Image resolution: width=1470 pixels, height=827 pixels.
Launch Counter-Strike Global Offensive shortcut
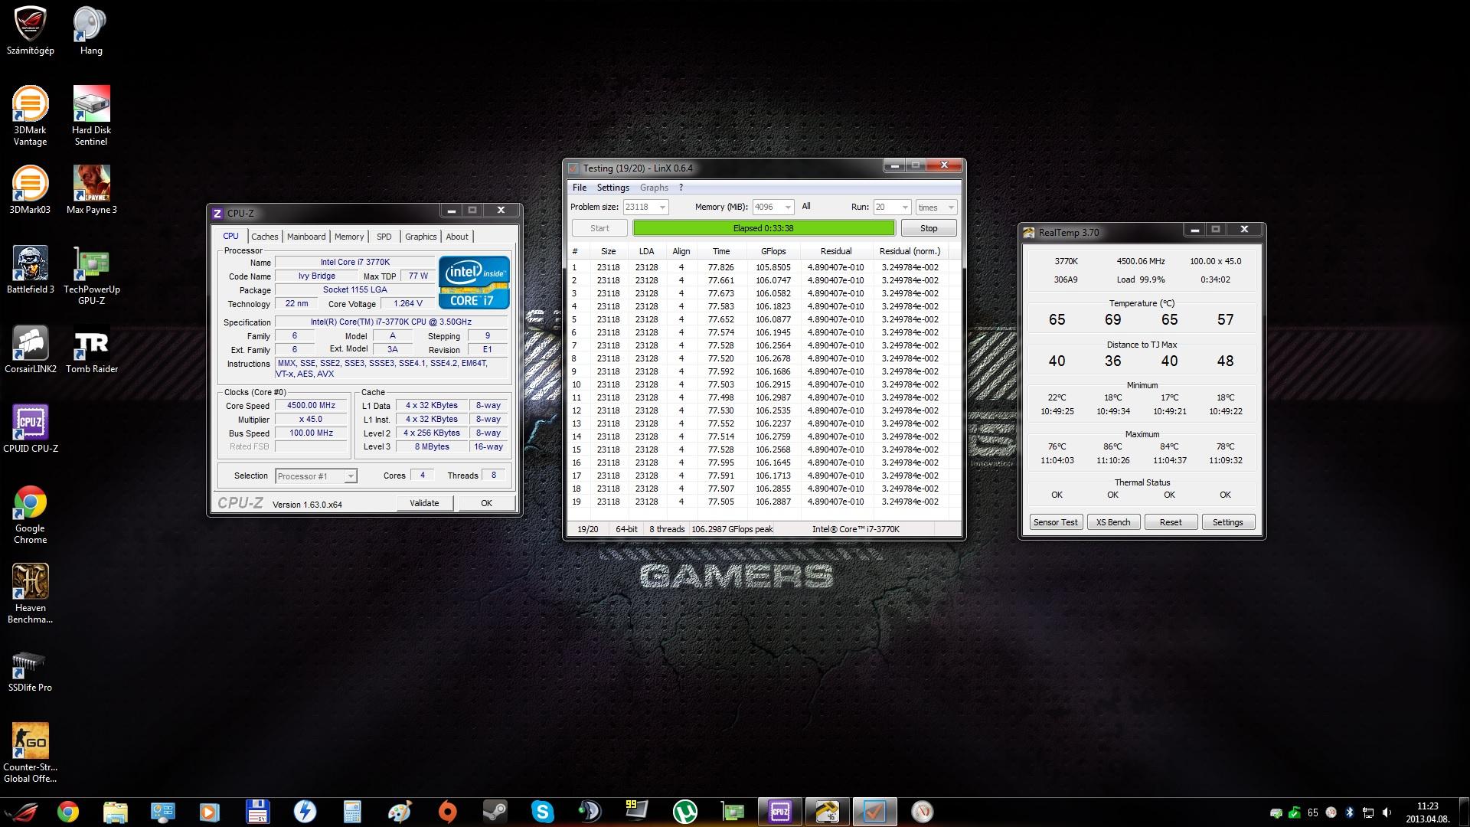(31, 753)
